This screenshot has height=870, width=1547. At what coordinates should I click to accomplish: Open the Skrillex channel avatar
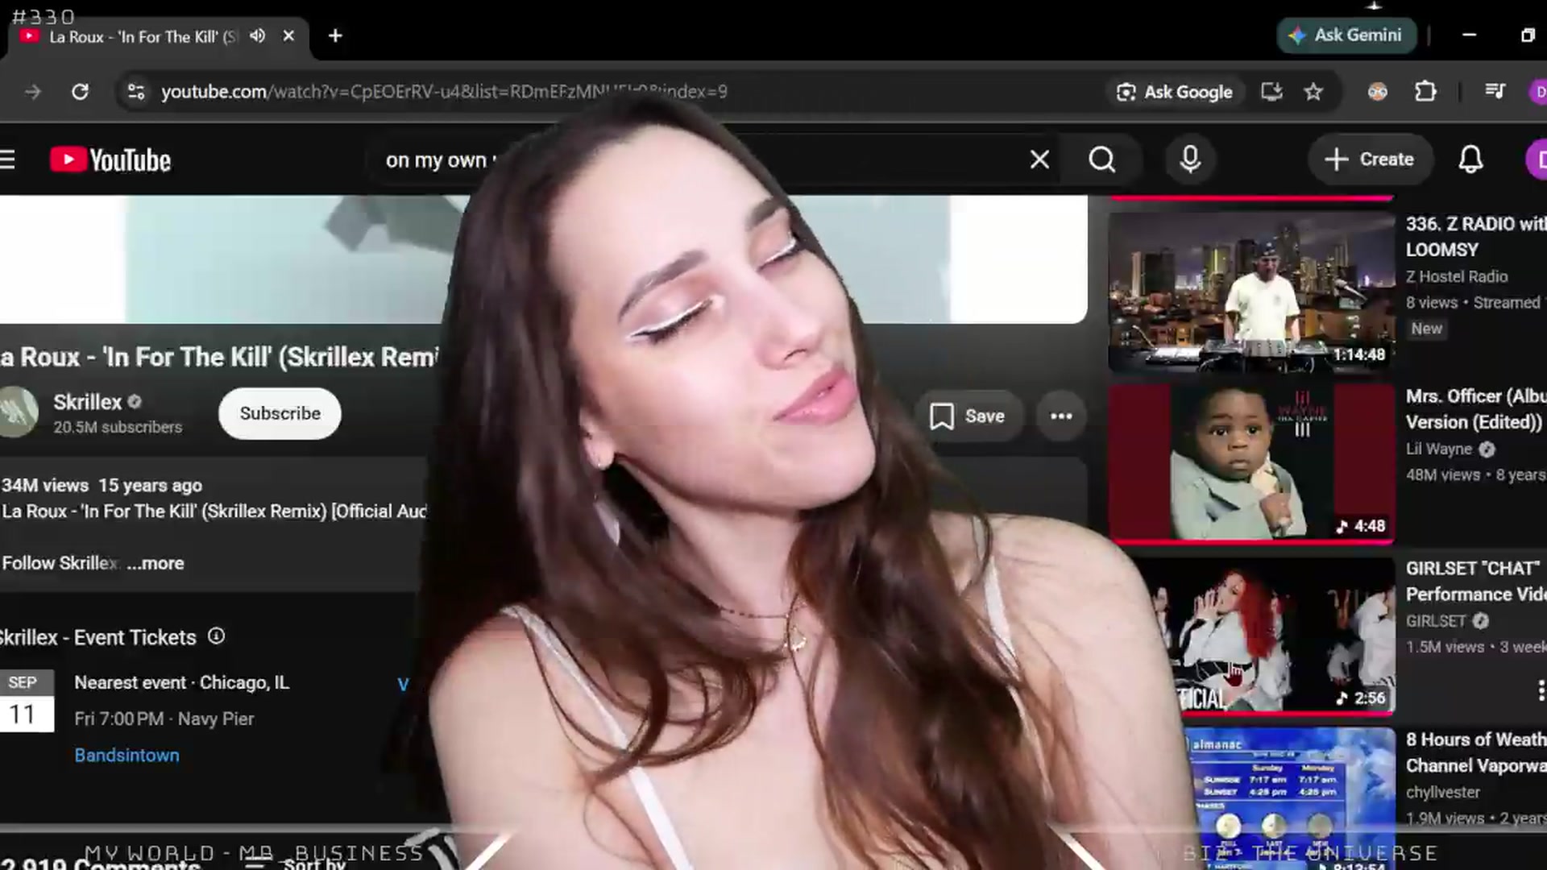18,412
